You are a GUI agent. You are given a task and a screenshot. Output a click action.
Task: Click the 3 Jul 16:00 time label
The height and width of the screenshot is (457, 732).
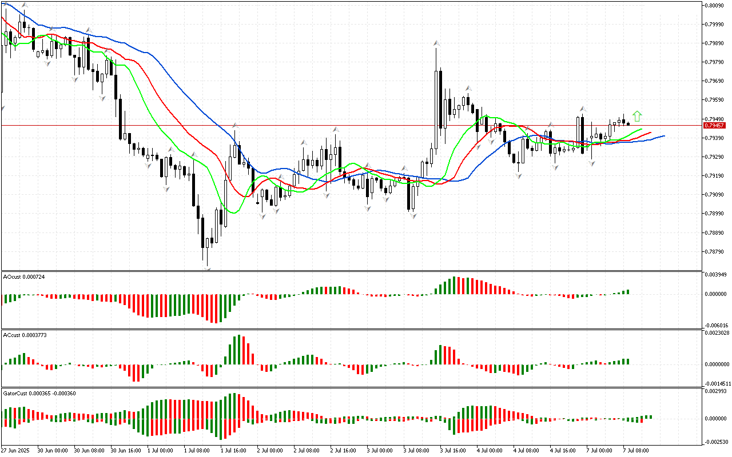[452, 451]
